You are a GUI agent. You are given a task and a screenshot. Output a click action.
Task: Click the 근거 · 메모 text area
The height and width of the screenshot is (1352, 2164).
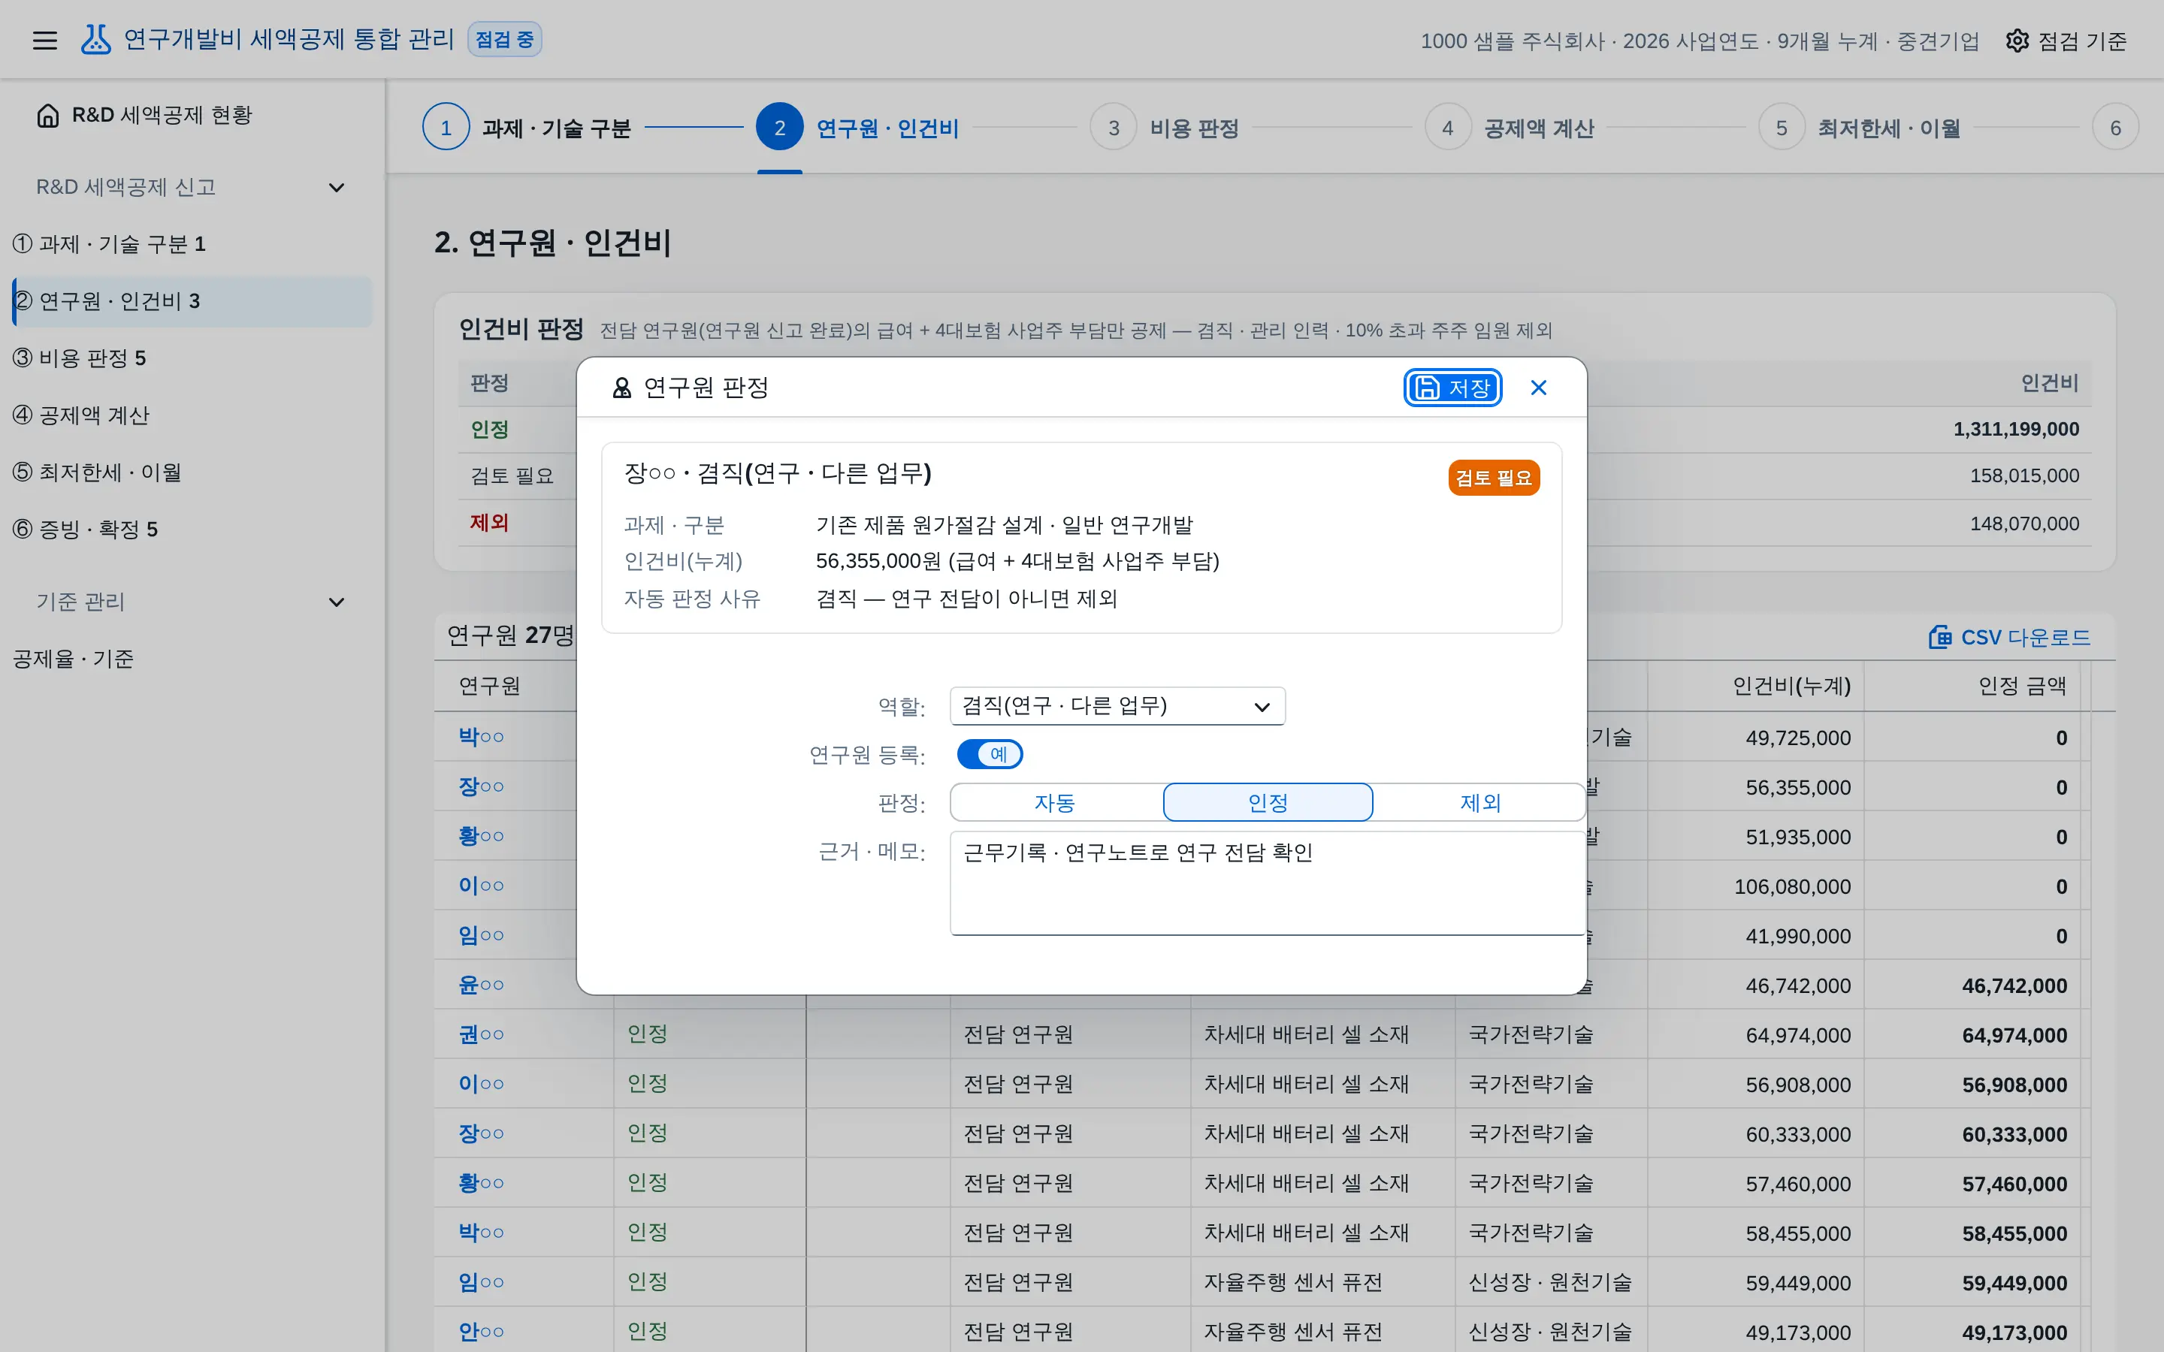pyautogui.click(x=1267, y=883)
